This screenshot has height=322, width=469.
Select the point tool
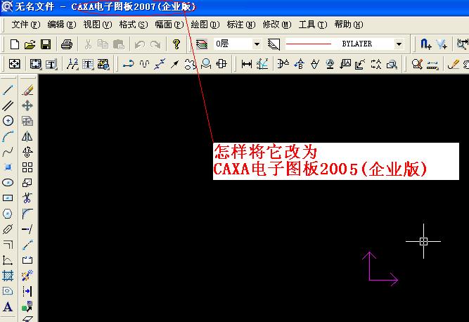tap(8, 167)
